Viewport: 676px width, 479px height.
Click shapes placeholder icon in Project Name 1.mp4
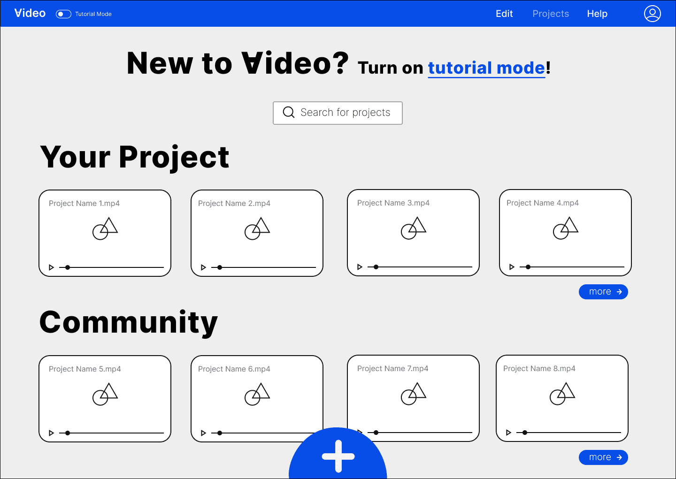(x=105, y=228)
